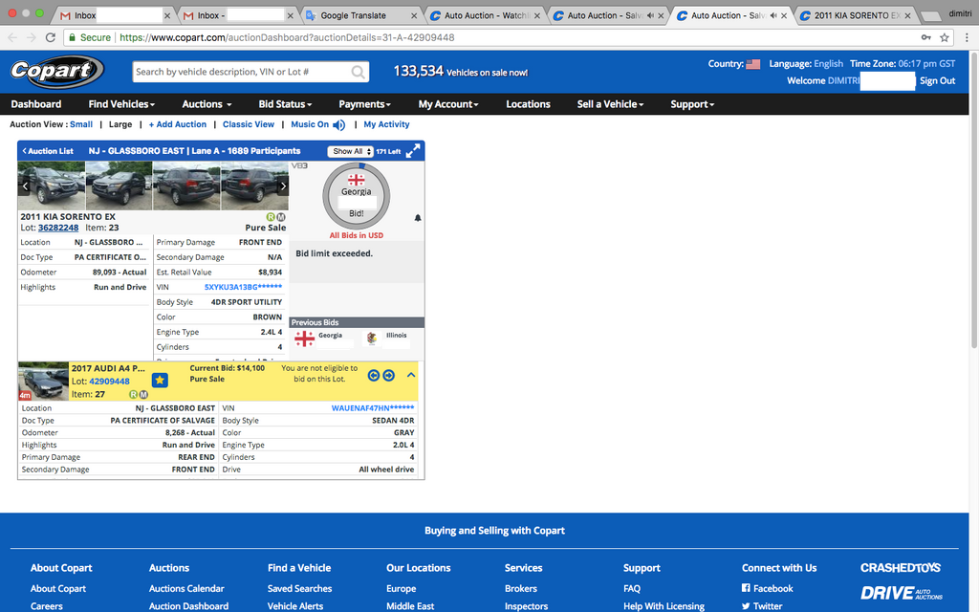Click the Georgia flag in Previous Bids
This screenshot has height=612, width=979.
305,339
